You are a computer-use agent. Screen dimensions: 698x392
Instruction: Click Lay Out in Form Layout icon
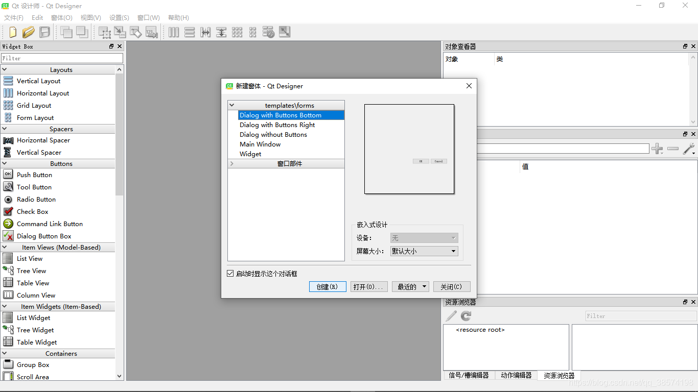[253, 32]
